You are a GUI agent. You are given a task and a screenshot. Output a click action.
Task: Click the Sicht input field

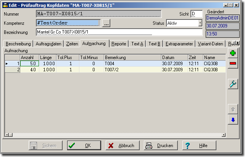(196, 14)
